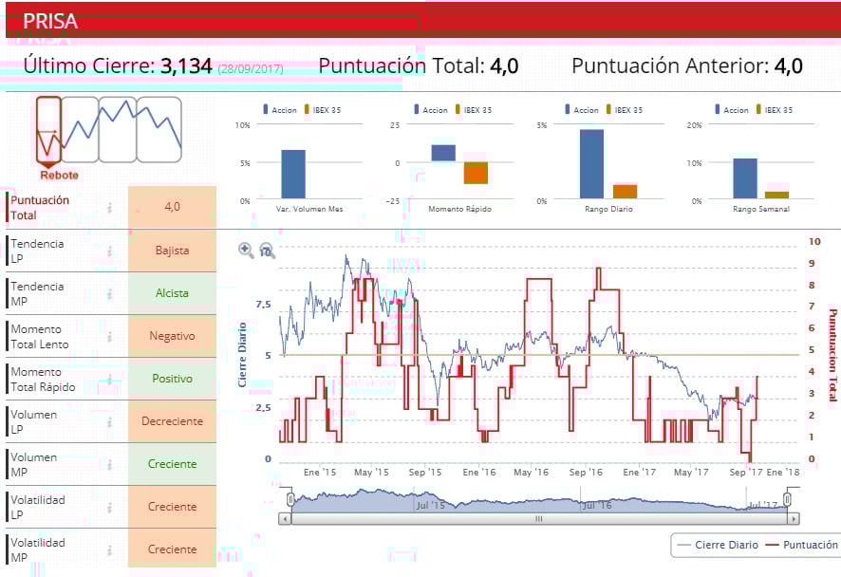The width and height of the screenshot is (841, 577).
Task: Click the Decreciente value for Volumen LP
Action: [172, 421]
